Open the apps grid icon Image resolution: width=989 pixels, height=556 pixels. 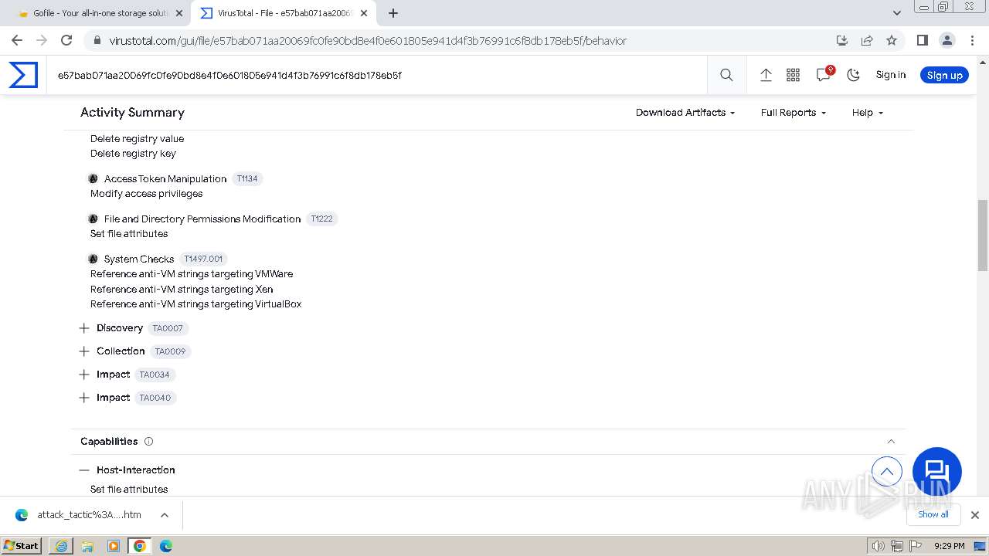point(793,75)
